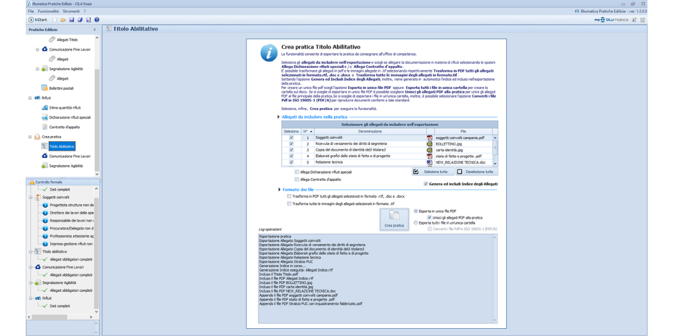Image resolution: width=673 pixels, height=336 pixels.
Task: Open Dichiarazione rifiuti speciali tree item
Action: point(70,118)
